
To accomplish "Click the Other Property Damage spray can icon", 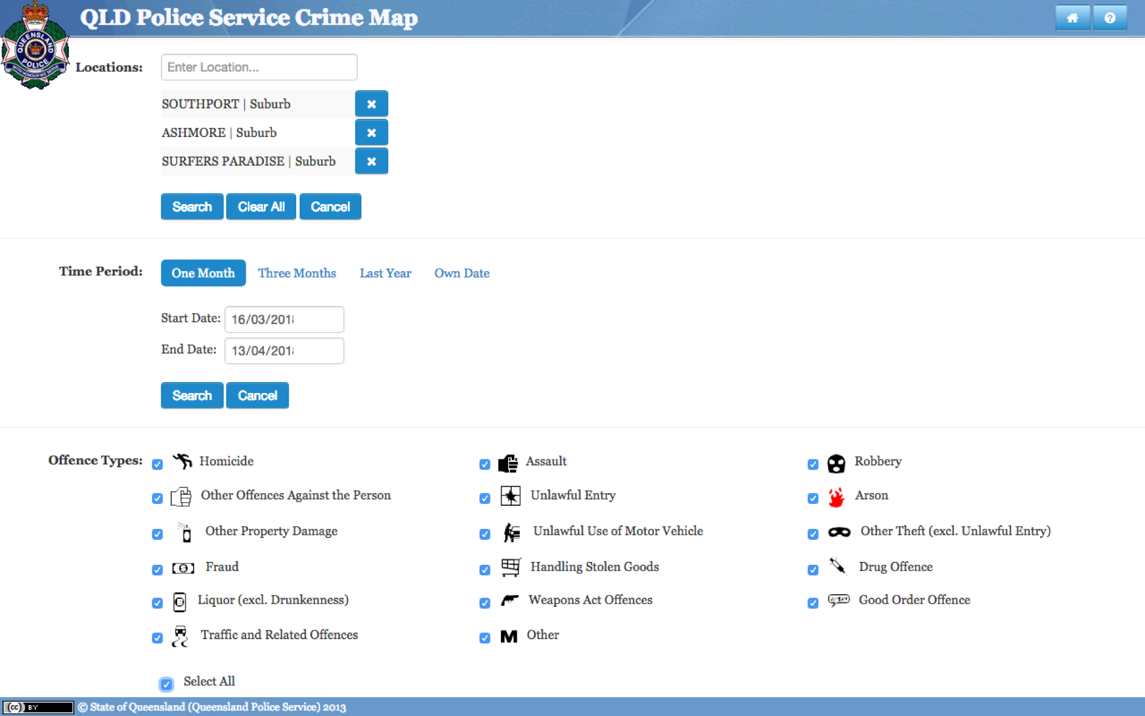I will point(185,532).
